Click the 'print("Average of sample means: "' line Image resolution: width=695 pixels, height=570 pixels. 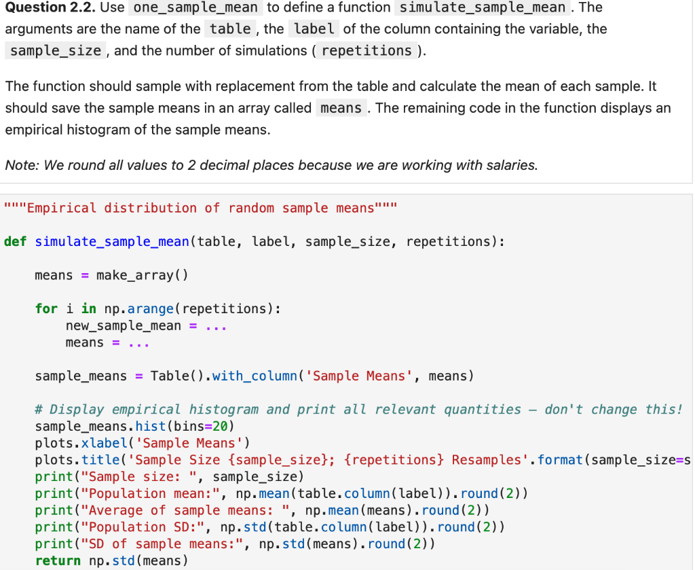click(263, 511)
